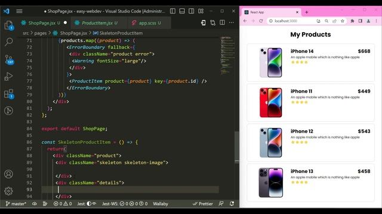Open the Run and Debug view

8,77
